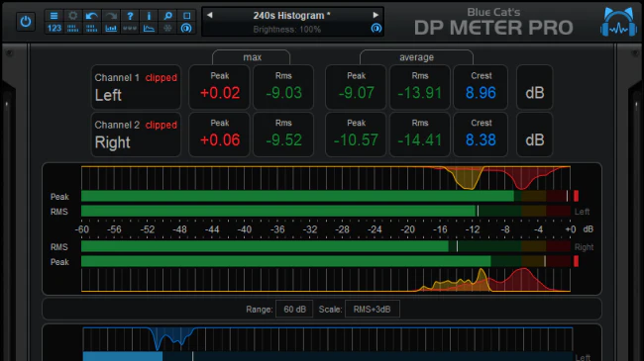This screenshot has width=644, height=361.
Task: Click Right average Rms -14.41
Action: 420,139
